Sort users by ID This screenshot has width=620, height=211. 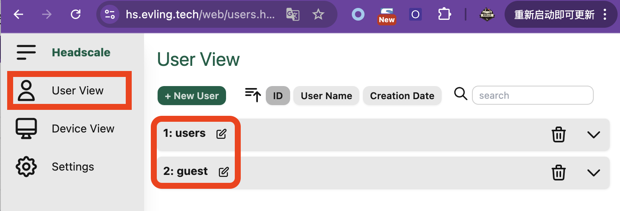(278, 96)
